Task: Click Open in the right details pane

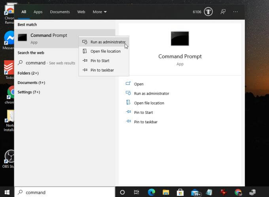Action: 138,84
